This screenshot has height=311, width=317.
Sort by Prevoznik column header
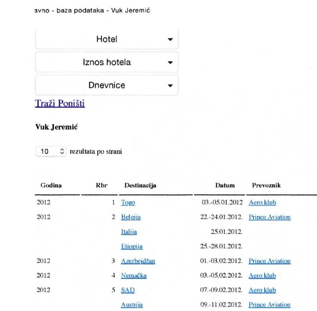coord(266,185)
